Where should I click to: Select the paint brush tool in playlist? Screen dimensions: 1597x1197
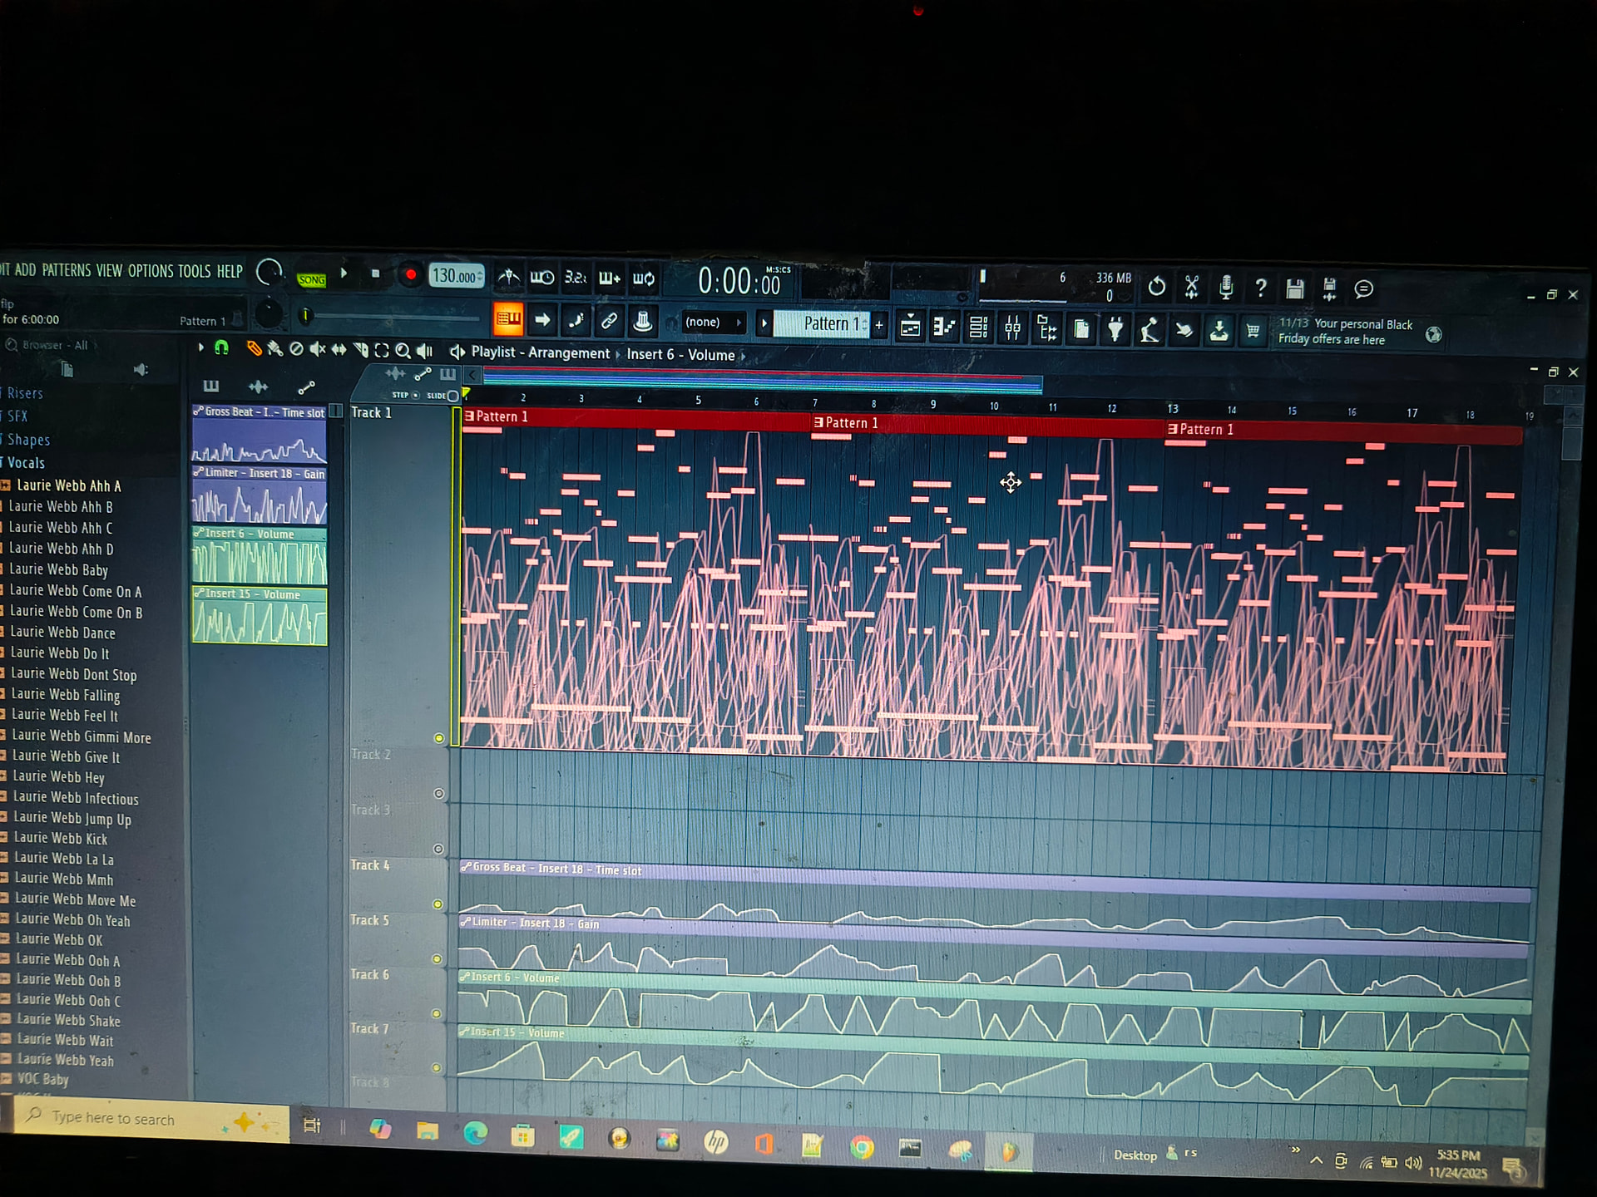coord(274,349)
